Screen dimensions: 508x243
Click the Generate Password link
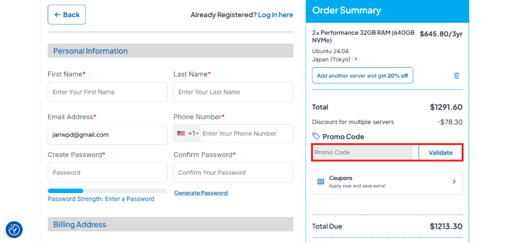click(201, 193)
